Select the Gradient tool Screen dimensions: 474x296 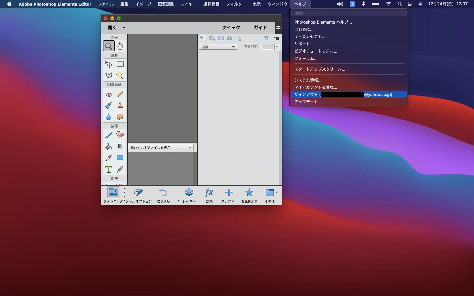[x=120, y=146]
